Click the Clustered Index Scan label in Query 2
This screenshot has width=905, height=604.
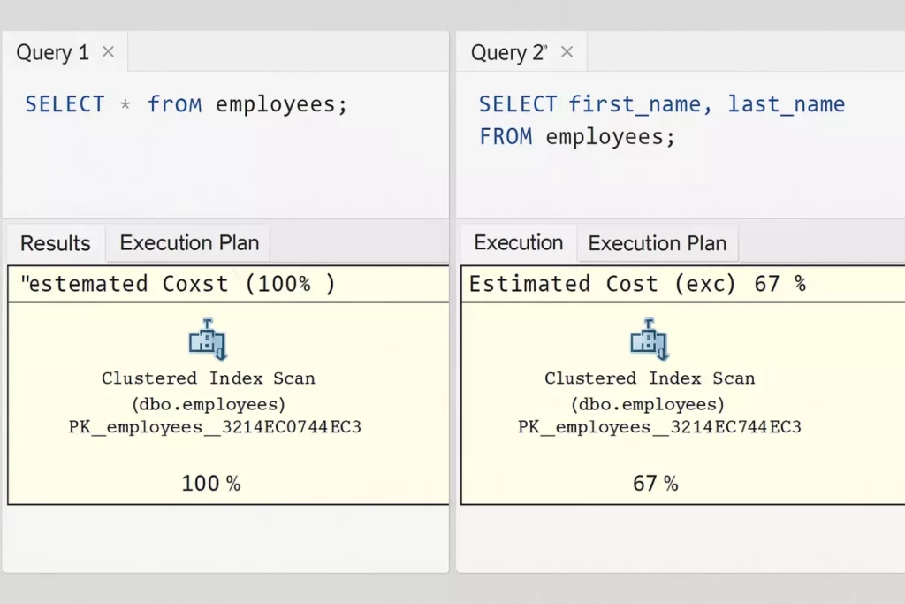650,378
